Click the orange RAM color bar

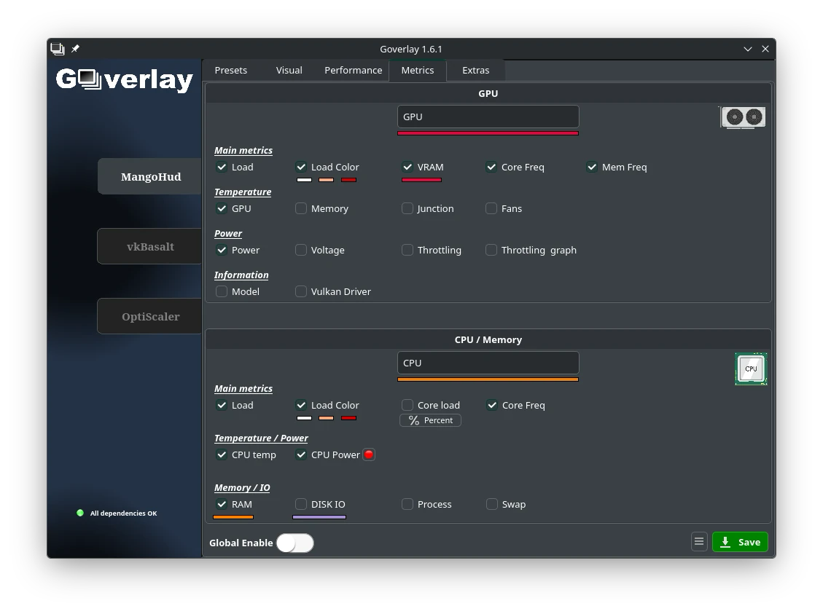233,517
